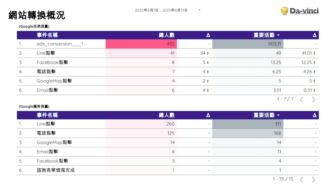Go to next page of ads traffic table
334x185 pixels.
pyautogui.click(x=313, y=179)
